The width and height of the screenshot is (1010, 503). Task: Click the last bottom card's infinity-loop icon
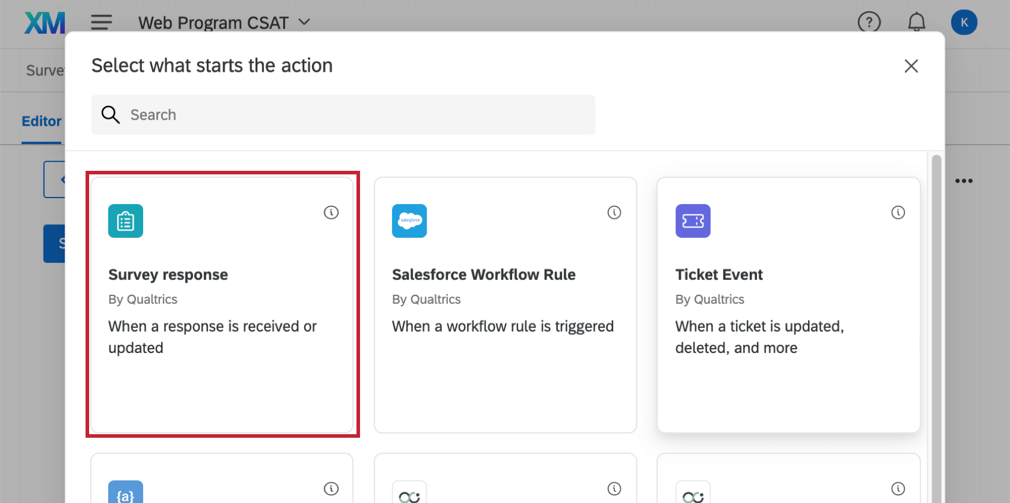point(693,492)
